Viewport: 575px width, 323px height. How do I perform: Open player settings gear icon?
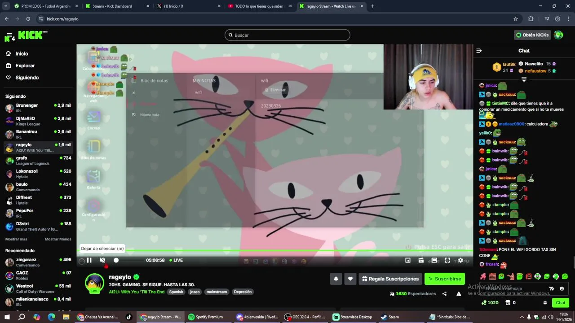(x=460, y=260)
